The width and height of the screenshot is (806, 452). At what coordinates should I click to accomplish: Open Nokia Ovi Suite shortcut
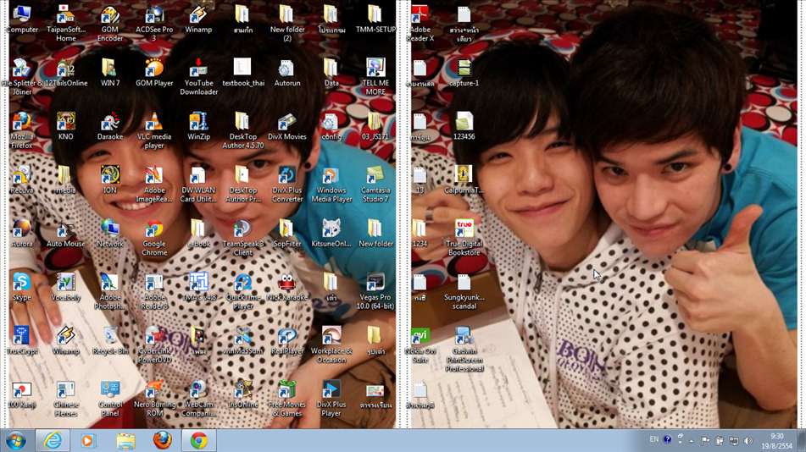coord(420,345)
